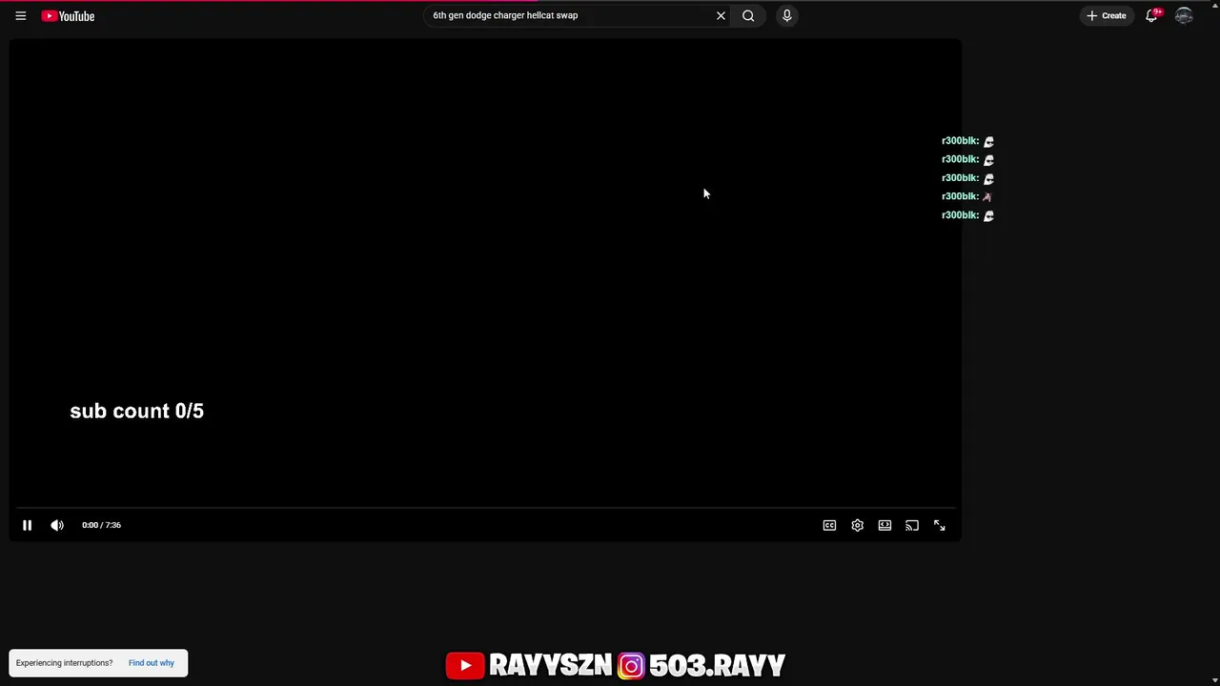
Task: Open the notifications bell
Action: (1152, 15)
